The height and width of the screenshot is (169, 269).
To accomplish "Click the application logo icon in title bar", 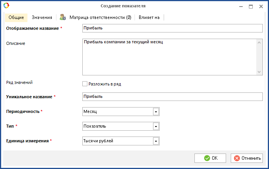I will click(5, 6).
